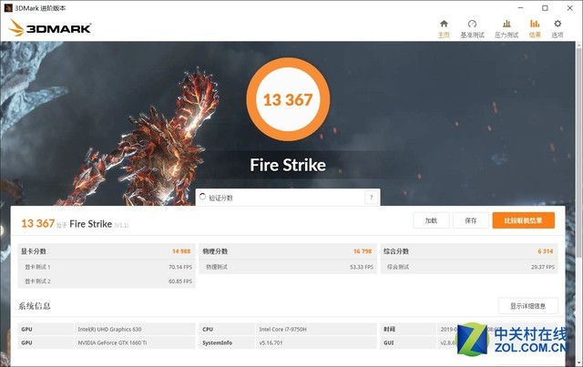
Task: Click the question mark help button
Action: coord(371,198)
